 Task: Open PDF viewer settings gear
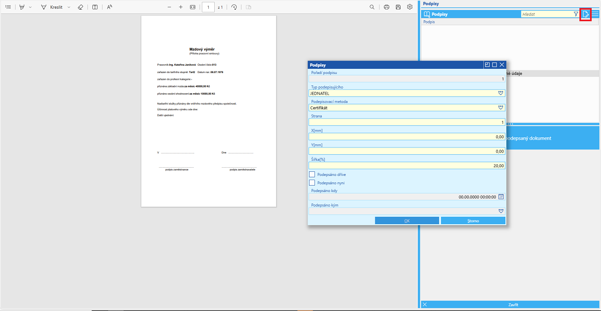(x=410, y=7)
